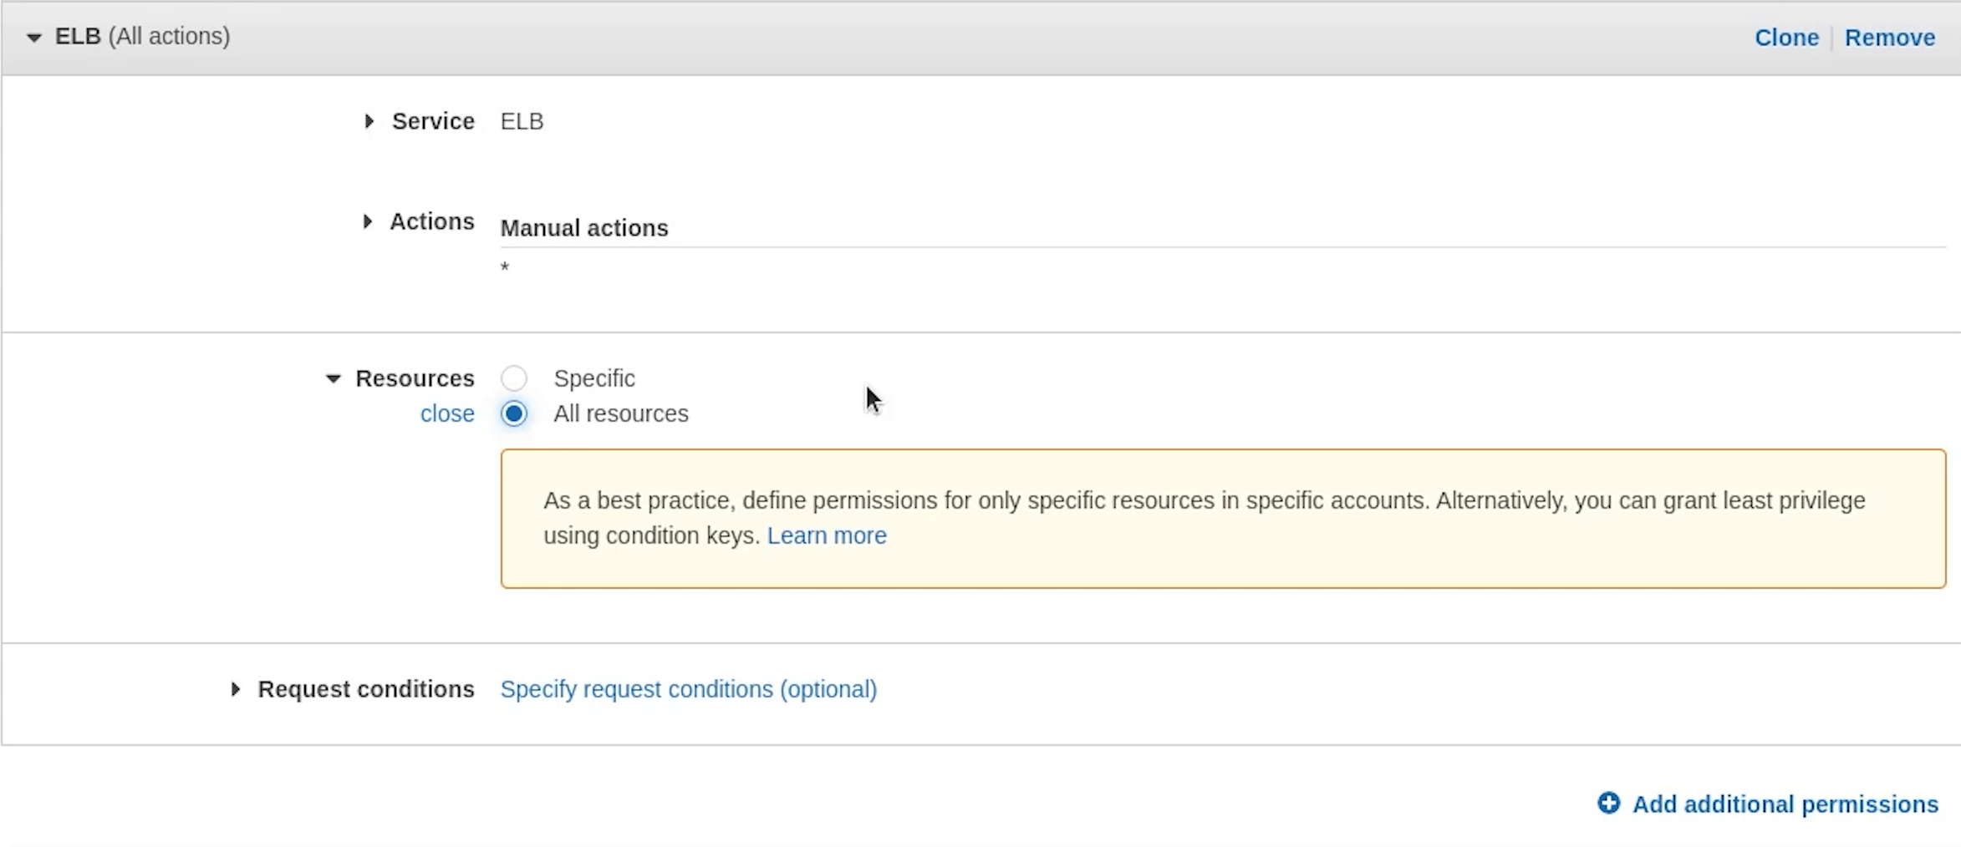Click the Specific option label
Image resolution: width=1961 pixels, height=847 pixels.
(593, 378)
